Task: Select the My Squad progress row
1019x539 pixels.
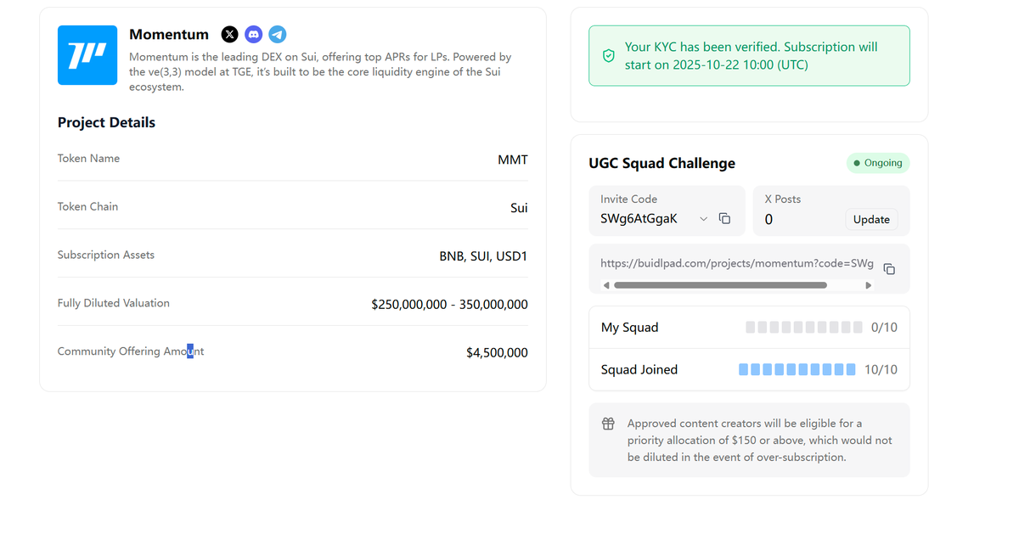Action: click(x=749, y=328)
